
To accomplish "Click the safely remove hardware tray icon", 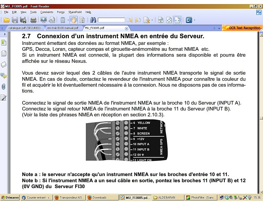I will click(x=236, y=198).
